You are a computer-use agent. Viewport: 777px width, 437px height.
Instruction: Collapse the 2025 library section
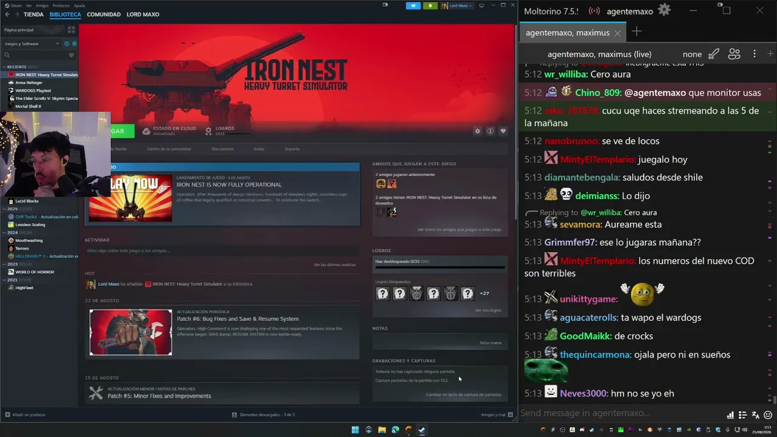[5, 209]
